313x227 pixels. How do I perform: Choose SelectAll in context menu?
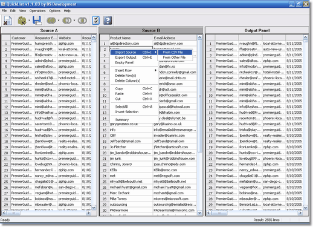coord(134,107)
